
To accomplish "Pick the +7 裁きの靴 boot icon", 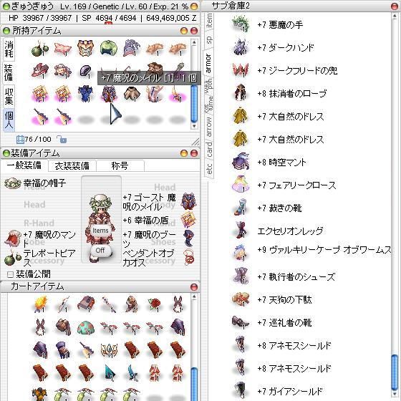I will coord(241,208).
